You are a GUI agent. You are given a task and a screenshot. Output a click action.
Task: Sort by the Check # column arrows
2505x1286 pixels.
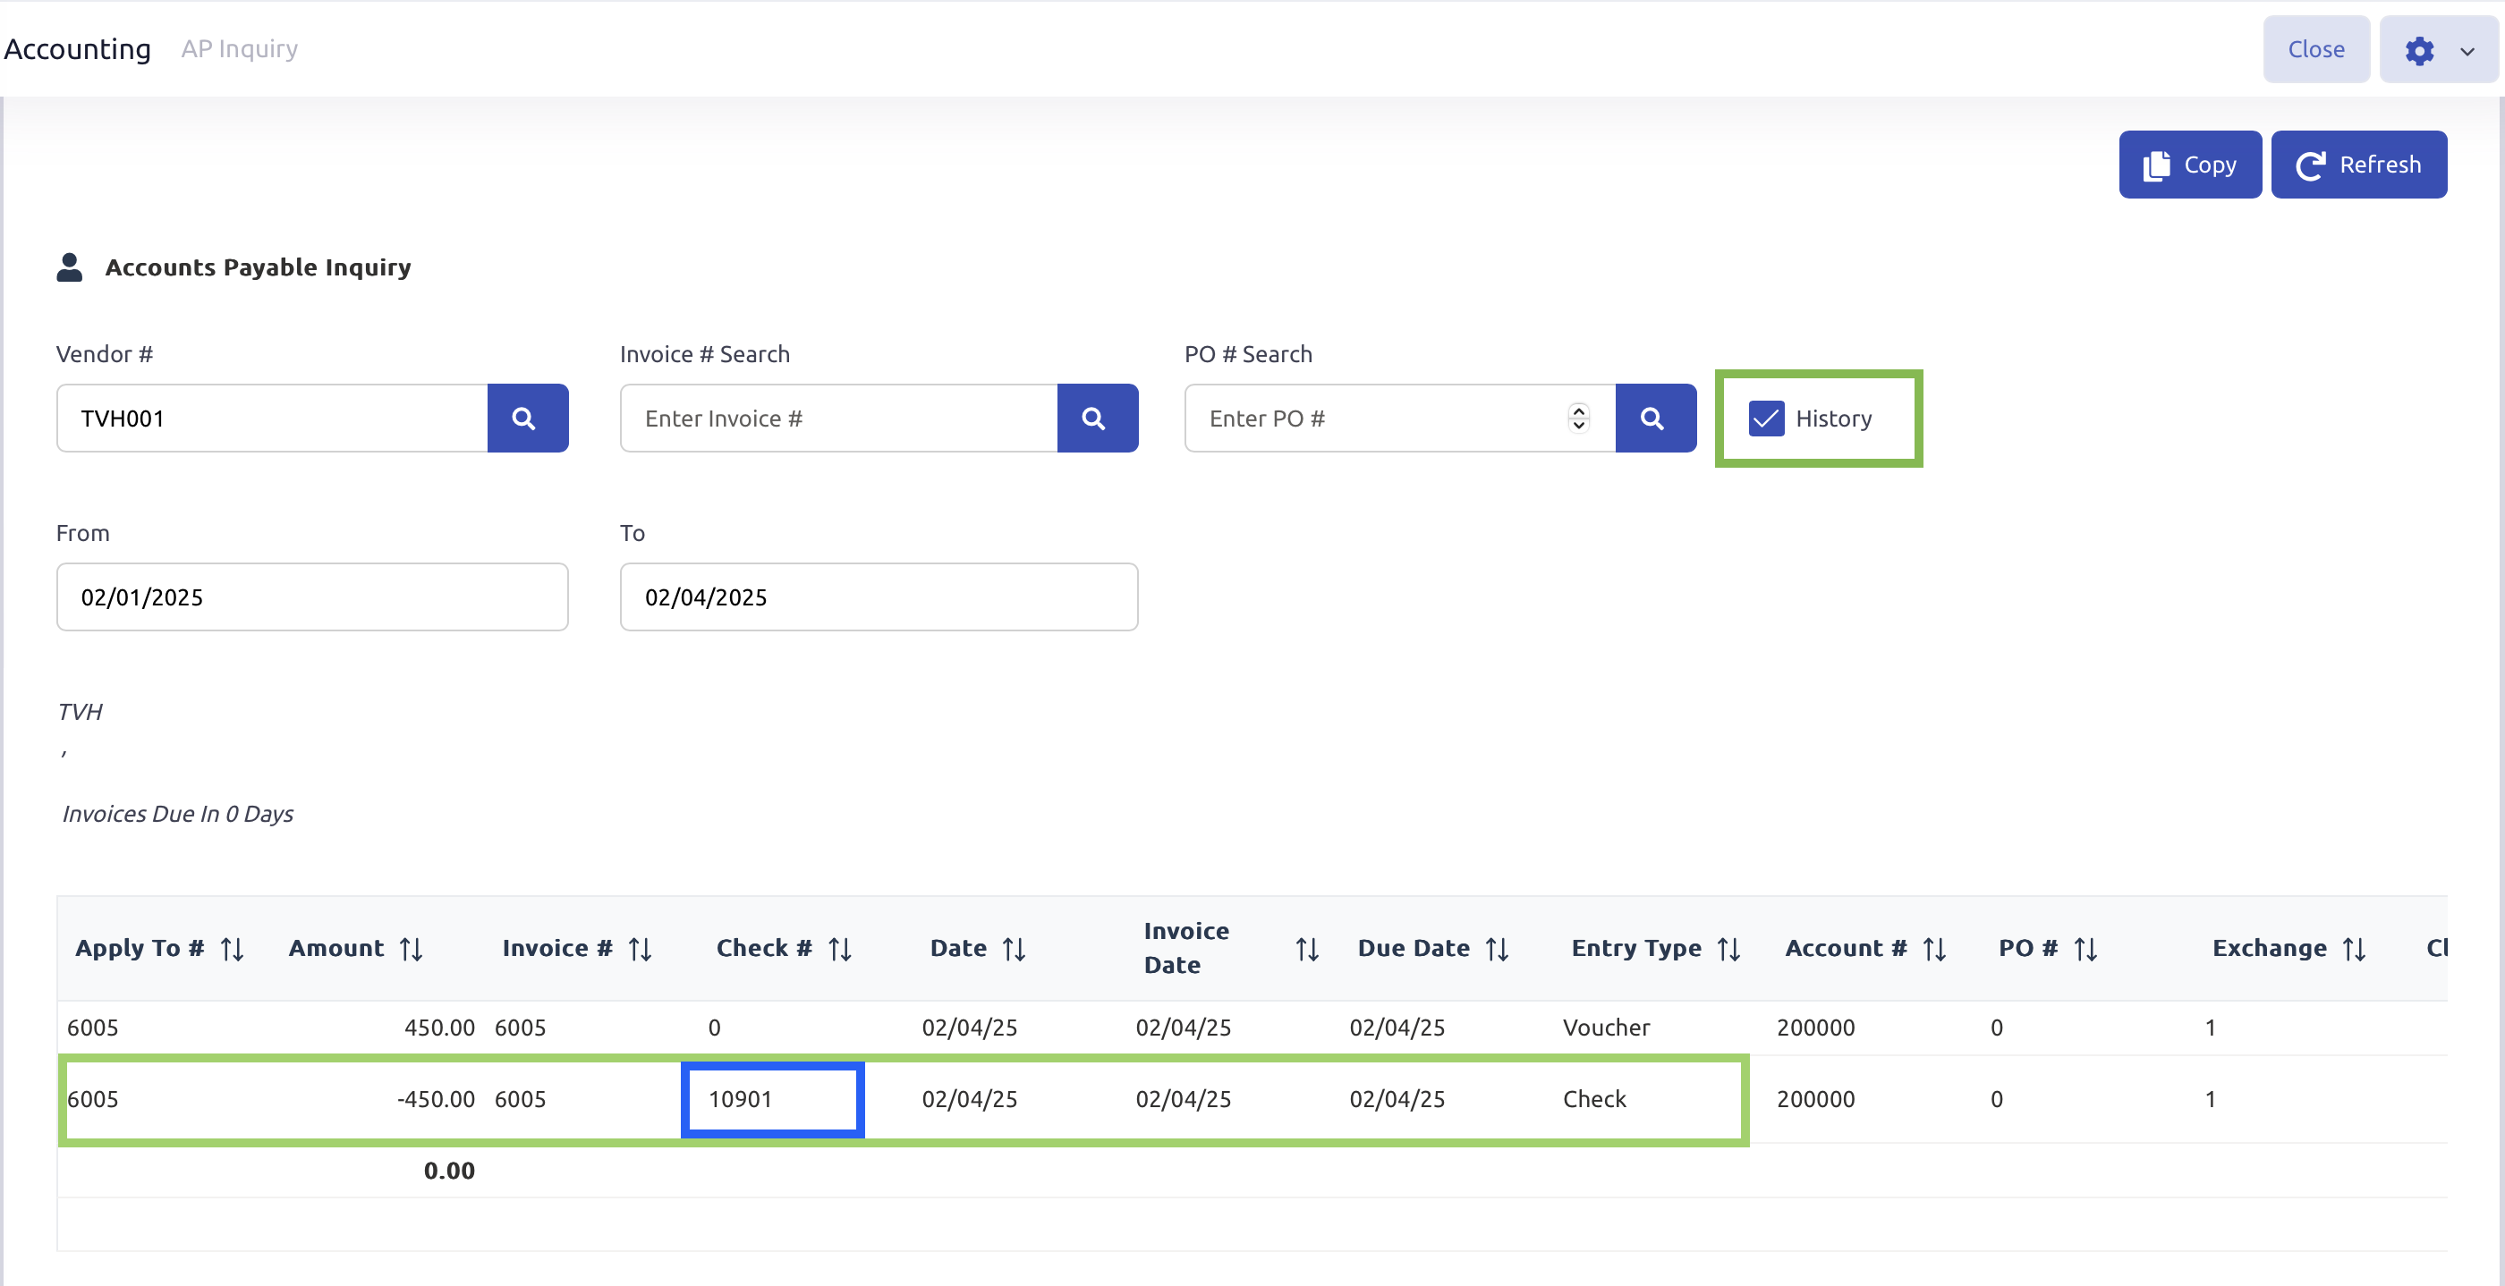tap(840, 949)
